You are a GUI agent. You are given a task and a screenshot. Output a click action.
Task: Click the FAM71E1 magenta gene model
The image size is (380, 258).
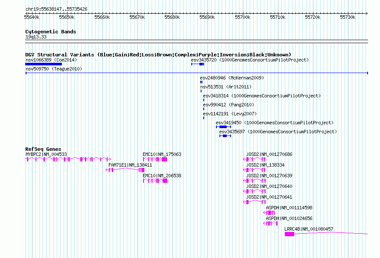coord(125,170)
